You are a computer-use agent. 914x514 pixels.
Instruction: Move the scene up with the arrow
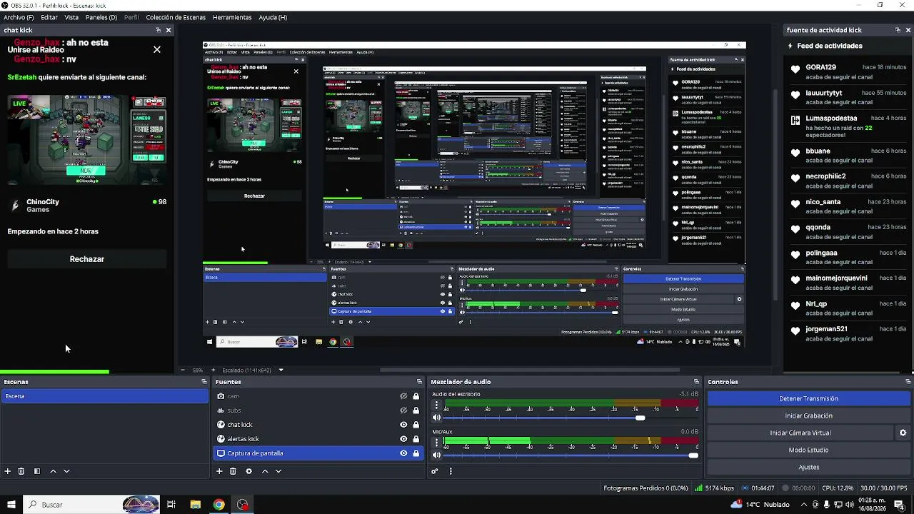tap(53, 471)
